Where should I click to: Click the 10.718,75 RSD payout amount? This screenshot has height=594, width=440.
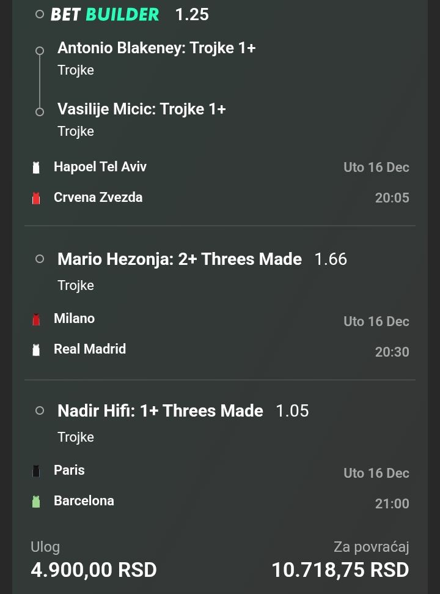340,570
